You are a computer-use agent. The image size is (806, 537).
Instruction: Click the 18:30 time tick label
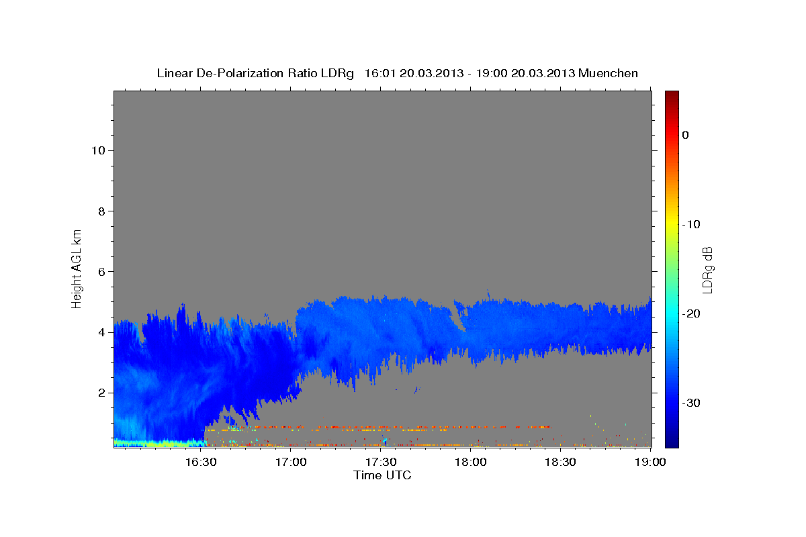click(x=561, y=462)
